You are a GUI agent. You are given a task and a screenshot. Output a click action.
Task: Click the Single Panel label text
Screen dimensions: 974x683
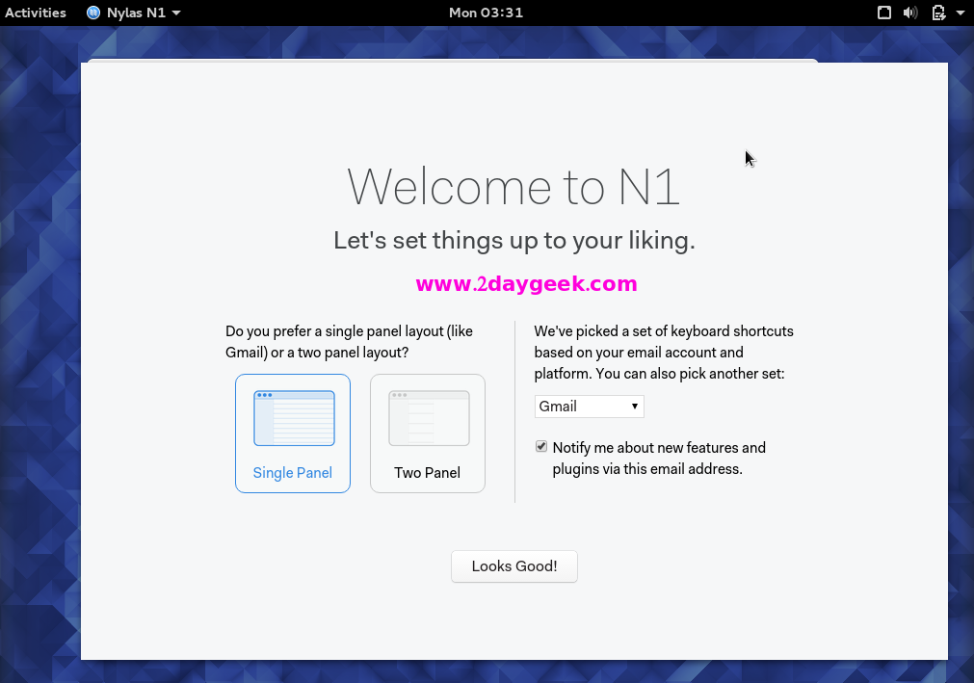click(x=293, y=472)
